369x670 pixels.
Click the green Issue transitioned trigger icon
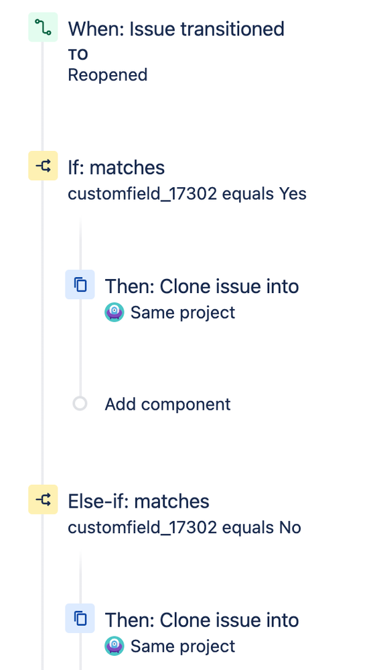43,27
